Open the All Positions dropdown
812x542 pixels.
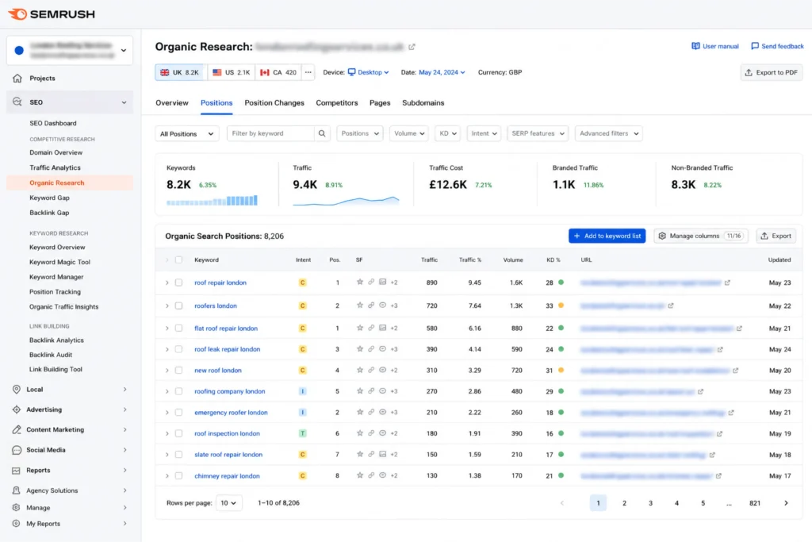pos(187,133)
